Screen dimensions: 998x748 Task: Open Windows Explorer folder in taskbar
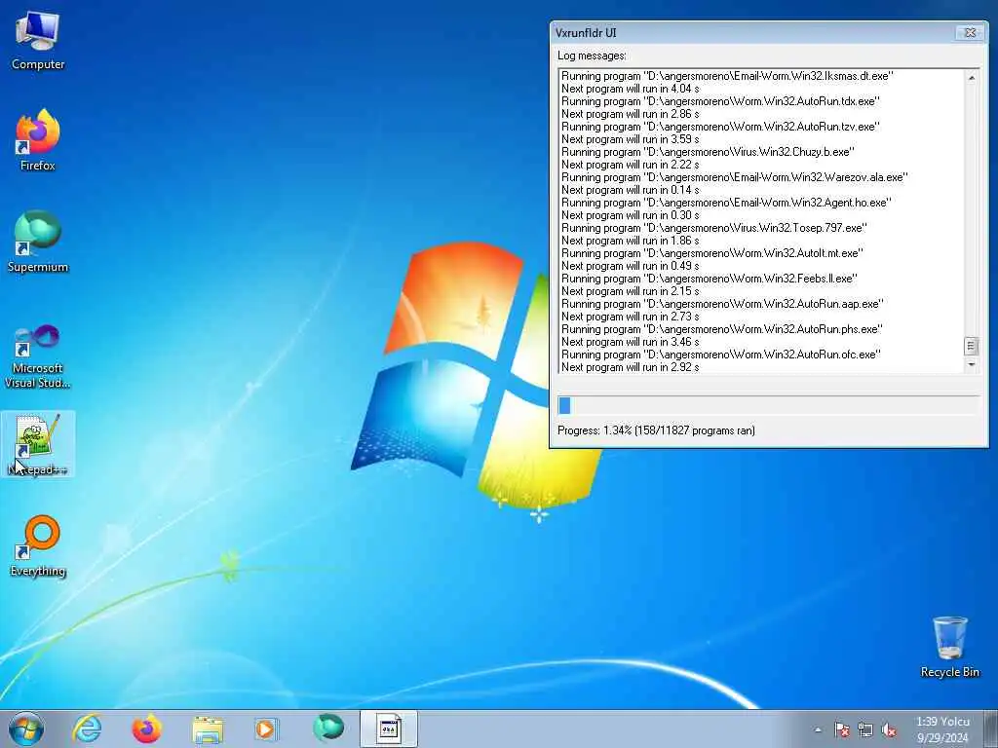(208, 729)
